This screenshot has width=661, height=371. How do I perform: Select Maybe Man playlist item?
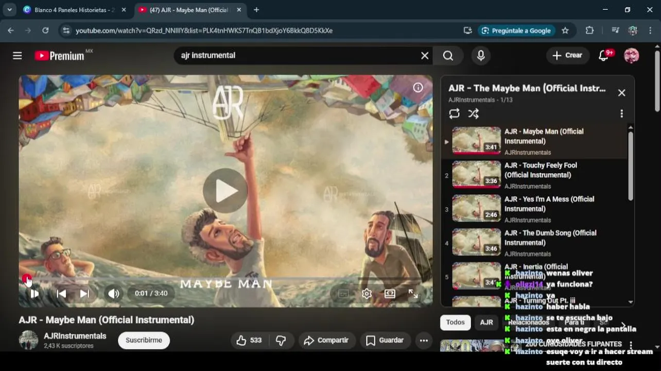pos(535,141)
